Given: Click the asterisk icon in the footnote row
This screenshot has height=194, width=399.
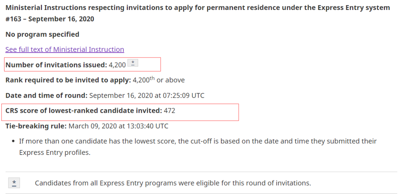Looking at the screenshot, I should 14,183.
